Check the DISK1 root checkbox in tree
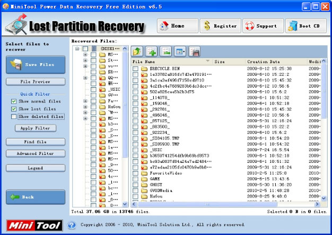The width and height of the screenshot is (332, 235). [x=85, y=49]
